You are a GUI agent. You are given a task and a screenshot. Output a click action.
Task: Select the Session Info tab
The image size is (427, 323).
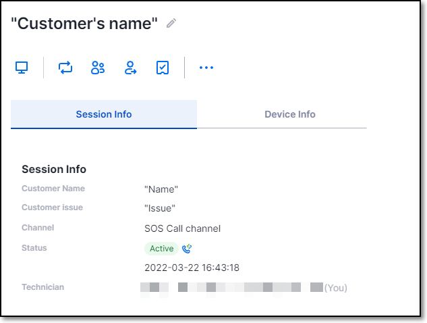pos(104,114)
